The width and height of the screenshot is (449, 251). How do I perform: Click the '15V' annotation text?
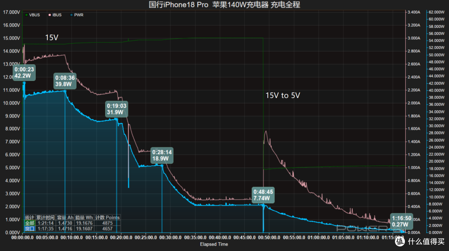tap(52, 37)
